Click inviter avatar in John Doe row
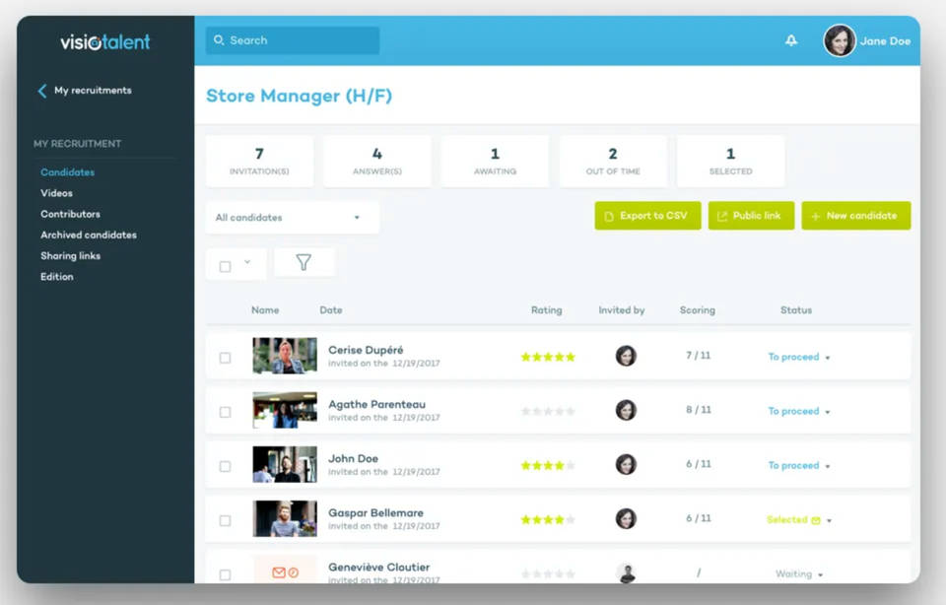Image resolution: width=946 pixels, height=605 pixels. coord(626,464)
